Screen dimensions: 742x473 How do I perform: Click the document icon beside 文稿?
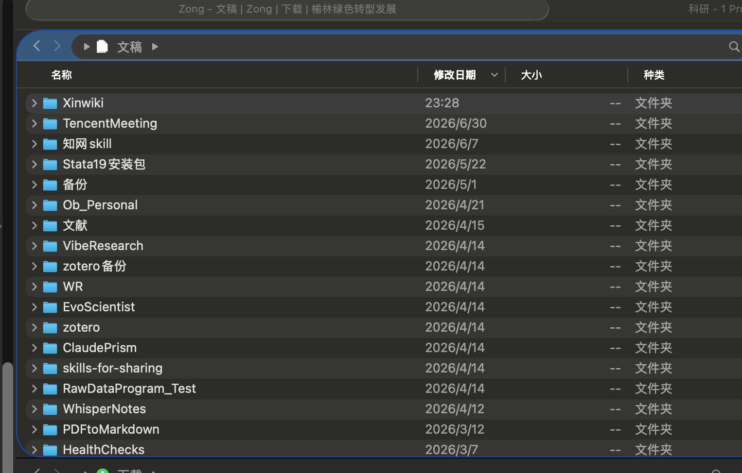102,47
